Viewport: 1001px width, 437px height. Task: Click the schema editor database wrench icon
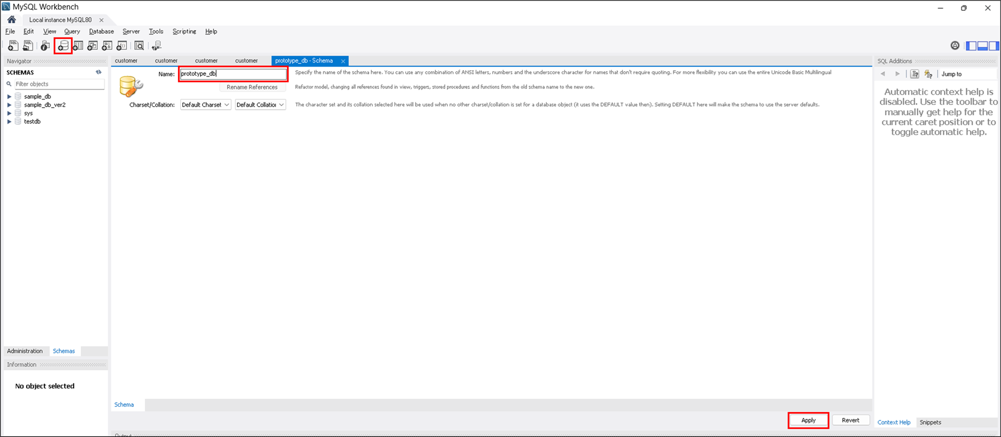pos(131,86)
